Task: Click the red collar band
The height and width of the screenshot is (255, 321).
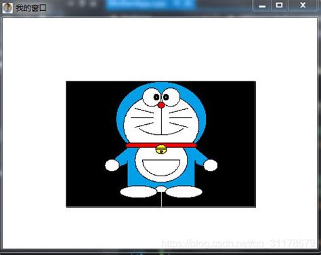Action: click(x=161, y=145)
